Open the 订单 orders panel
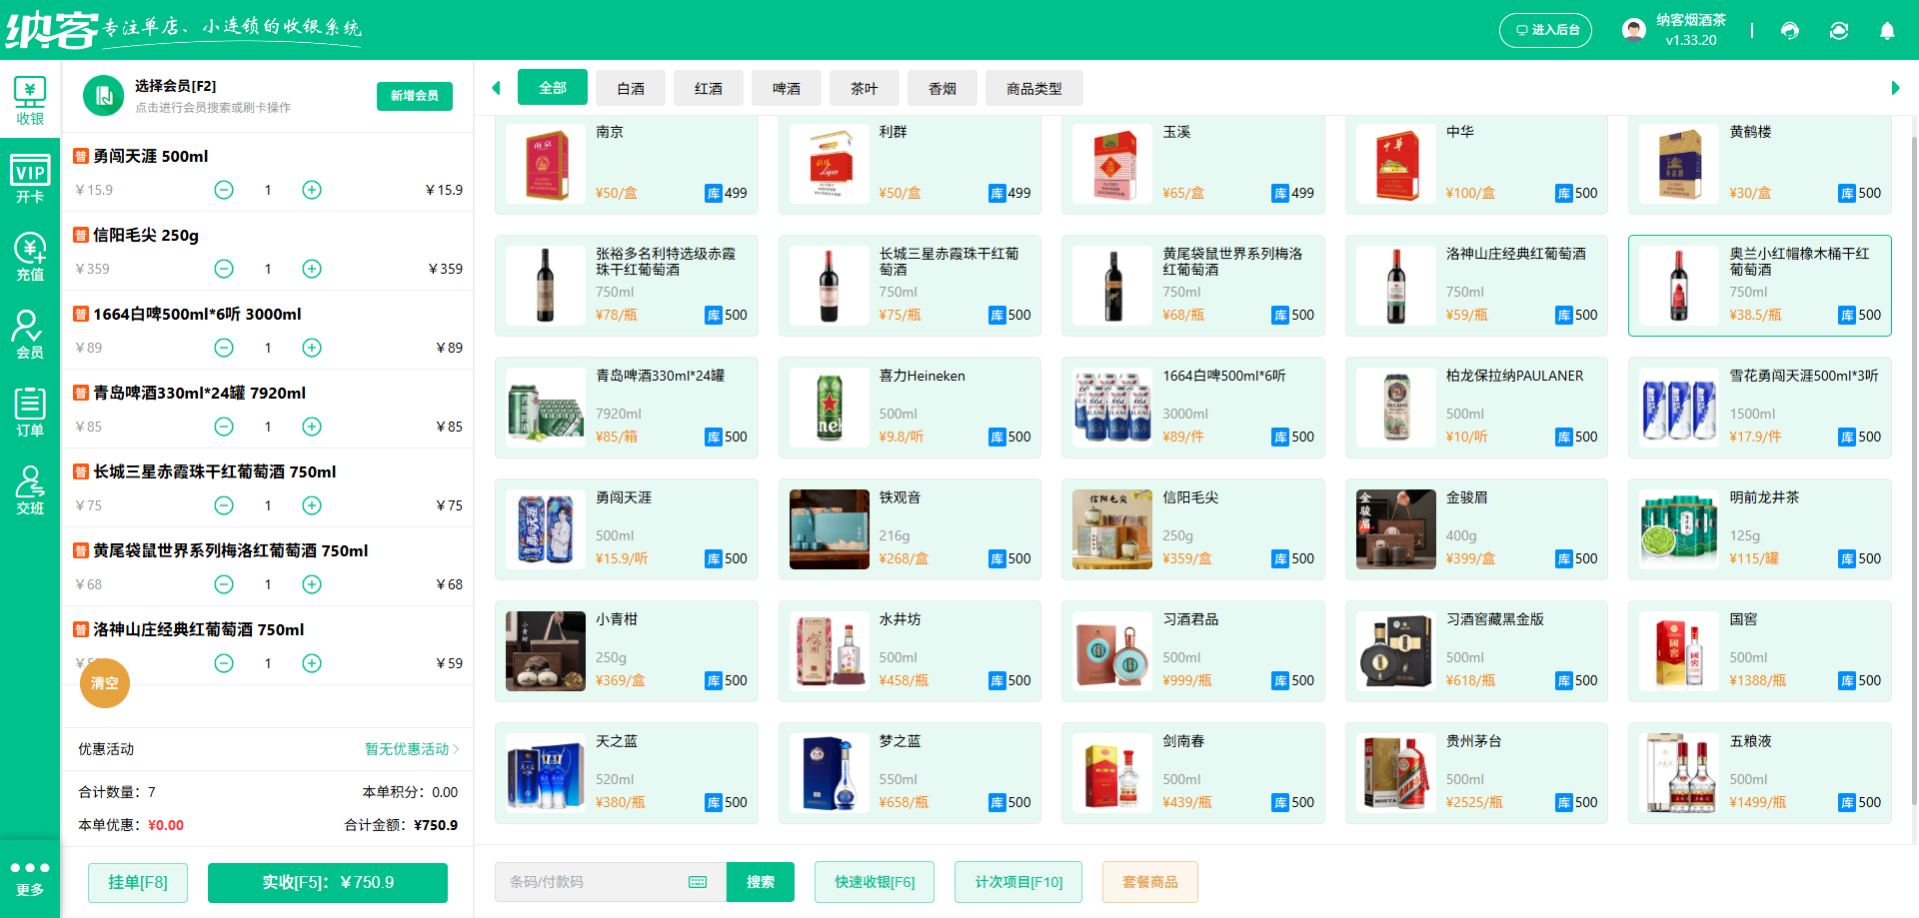This screenshot has height=918, width=1919. [x=30, y=410]
